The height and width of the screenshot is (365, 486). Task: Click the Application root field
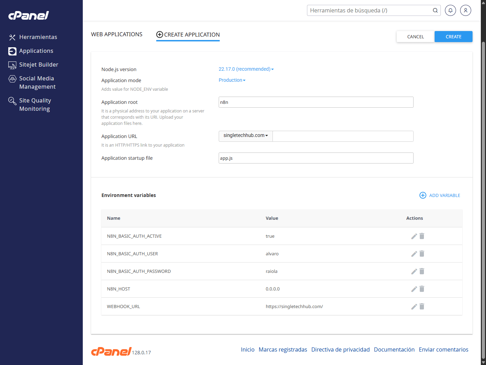[x=316, y=102]
